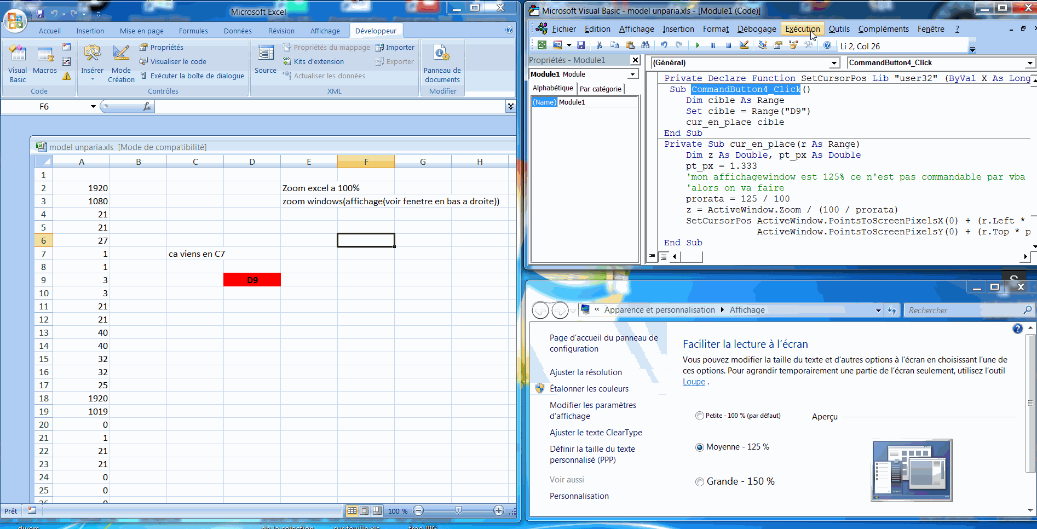Click the zoom in plus button in the status bar
This screenshot has width=1037, height=529.
(498, 510)
